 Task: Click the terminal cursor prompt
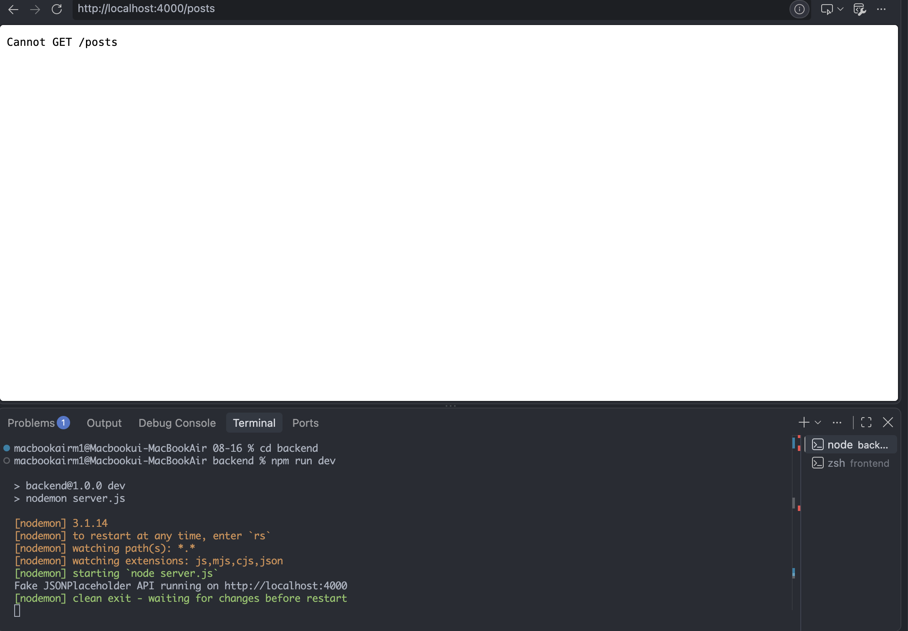point(17,611)
